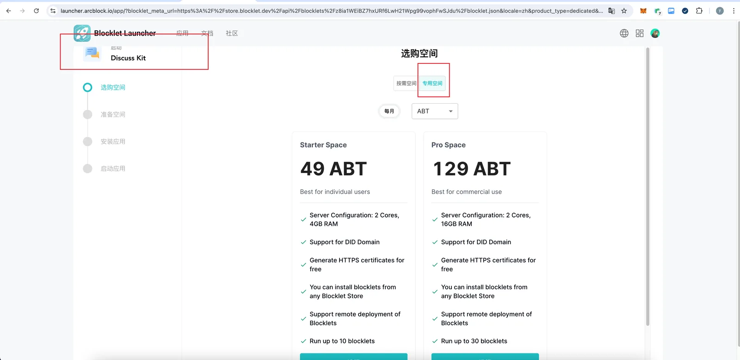The height and width of the screenshot is (360, 740).
Task: Expand the ABT currency dropdown
Action: 435,111
